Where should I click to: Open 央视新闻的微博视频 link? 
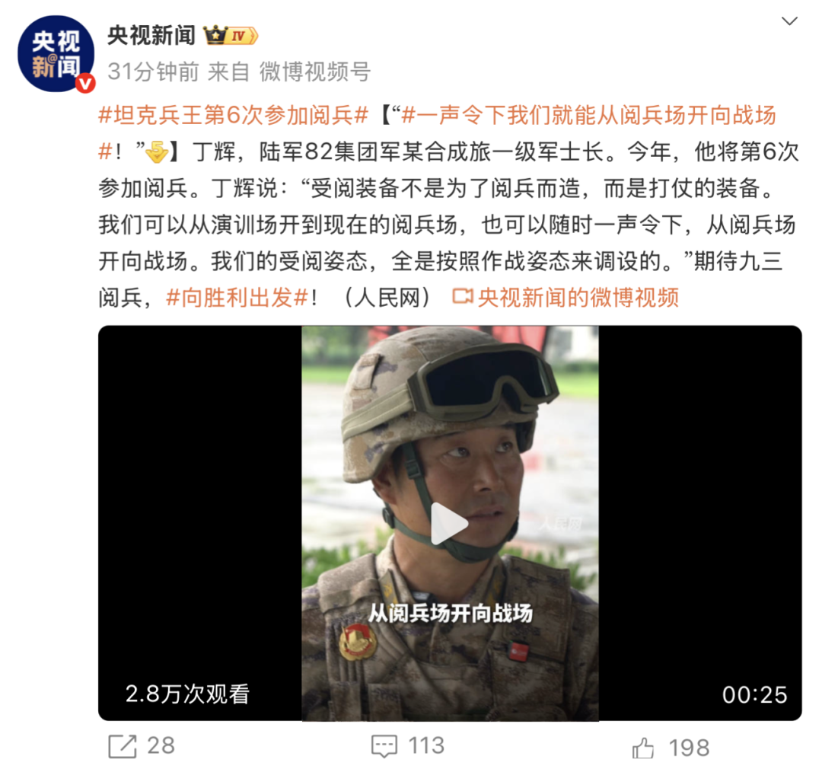(578, 298)
